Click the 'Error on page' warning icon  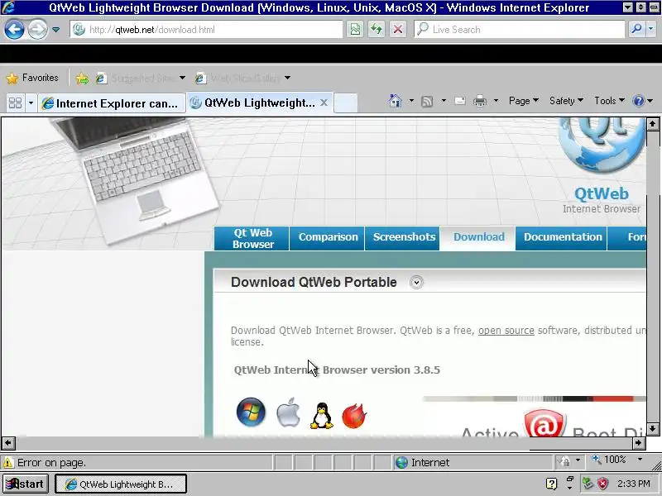tap(8, 463)
